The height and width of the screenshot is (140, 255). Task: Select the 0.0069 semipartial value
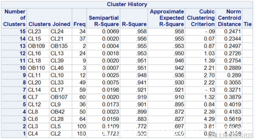(110, 32)
